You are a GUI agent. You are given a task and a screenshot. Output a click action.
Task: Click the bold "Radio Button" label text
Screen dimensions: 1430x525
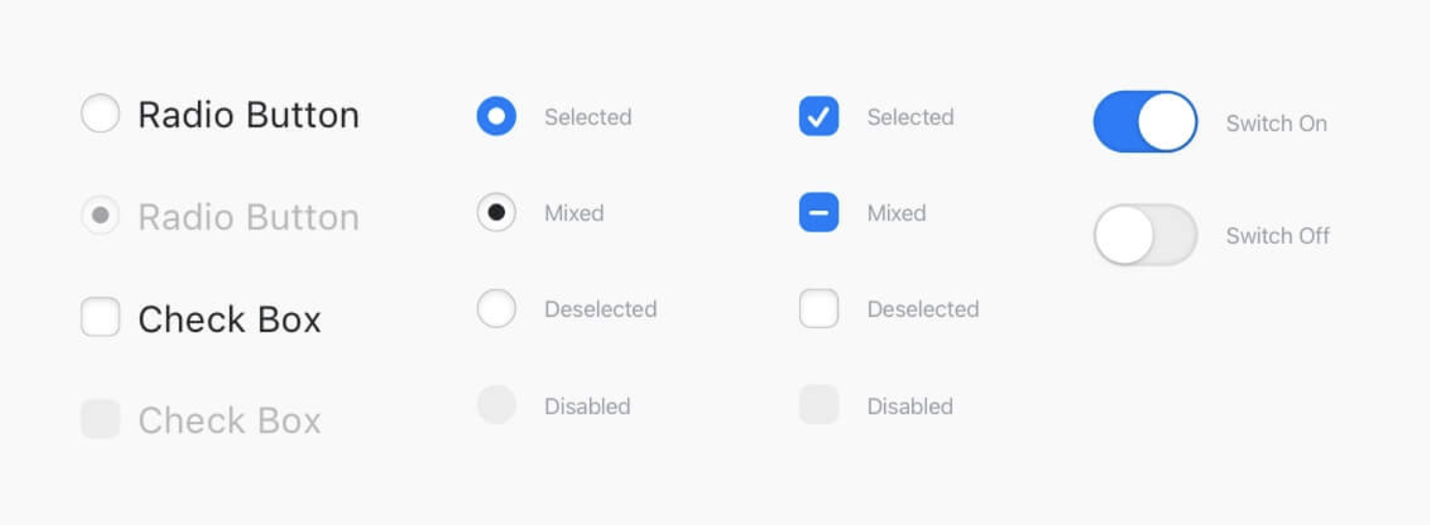click(x=249, y=115)
